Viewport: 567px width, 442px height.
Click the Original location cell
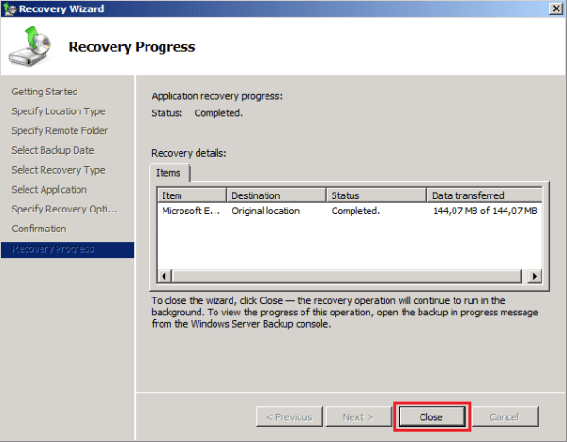266,211
